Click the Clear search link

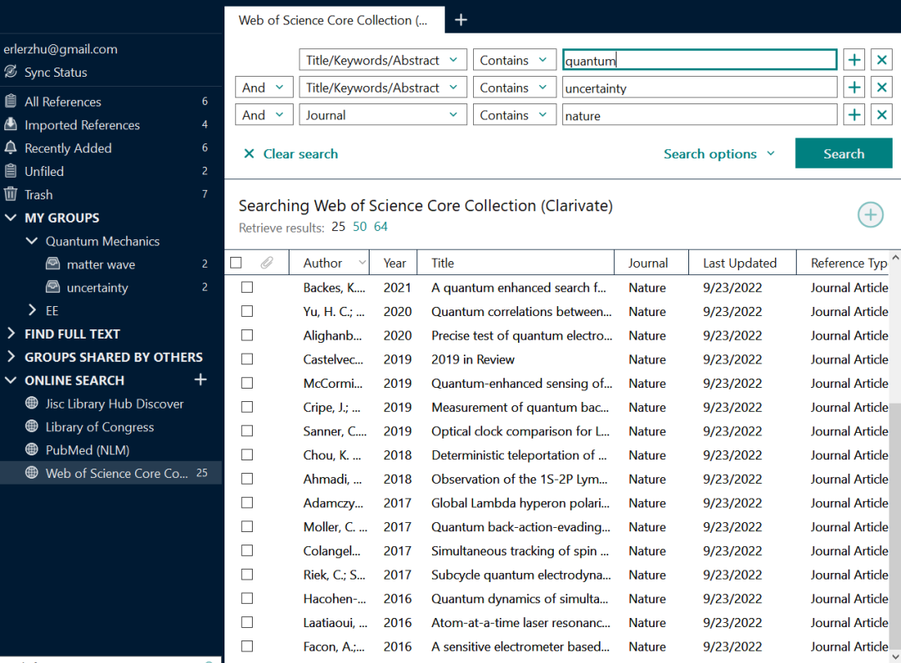pyautogui.click(x=300, y=153)
